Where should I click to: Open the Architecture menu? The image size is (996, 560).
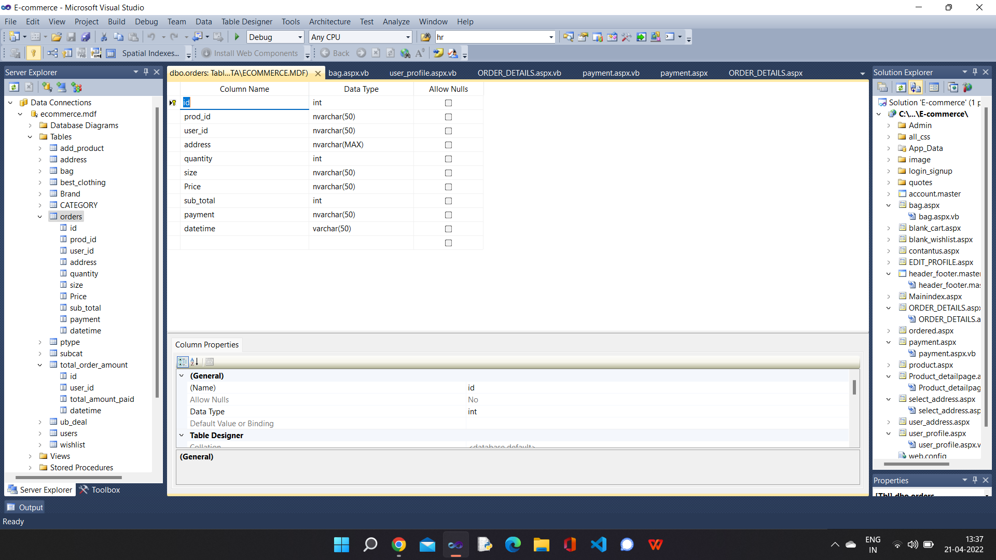click(329, 21)
